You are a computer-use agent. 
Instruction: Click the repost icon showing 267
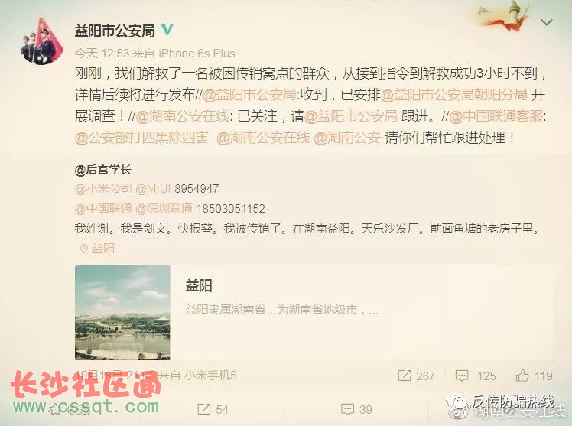405,376
